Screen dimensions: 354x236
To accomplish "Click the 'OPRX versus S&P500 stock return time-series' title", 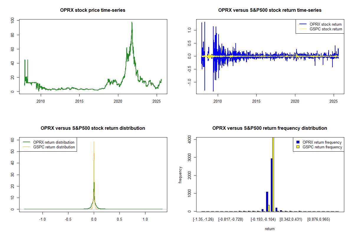I will tap(270, 10).
